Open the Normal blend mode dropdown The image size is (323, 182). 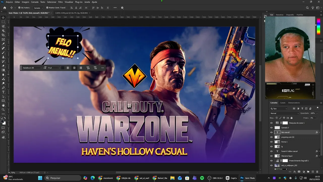[284, 113]
